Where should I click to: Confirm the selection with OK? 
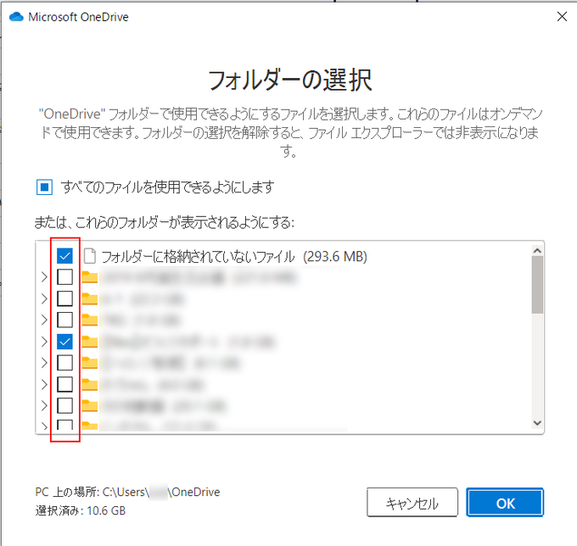[505, 503]
